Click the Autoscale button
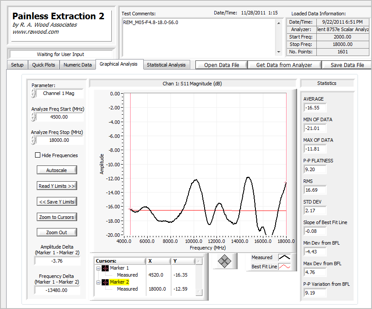Screen dimensions: 372x309 point(57,170)
